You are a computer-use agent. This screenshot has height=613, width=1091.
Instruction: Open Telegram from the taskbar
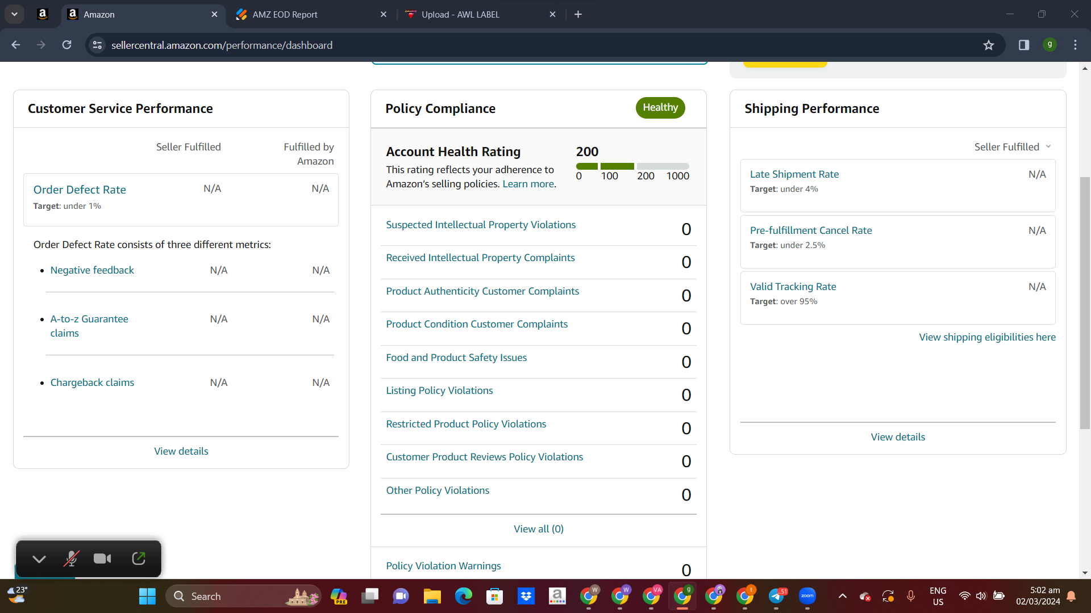point(776,596)
